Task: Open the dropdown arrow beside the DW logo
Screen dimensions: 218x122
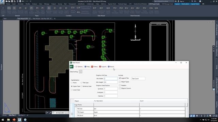Action: tap(74, 67)
